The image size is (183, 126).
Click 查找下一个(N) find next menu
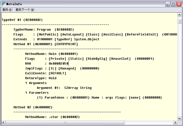25,10
